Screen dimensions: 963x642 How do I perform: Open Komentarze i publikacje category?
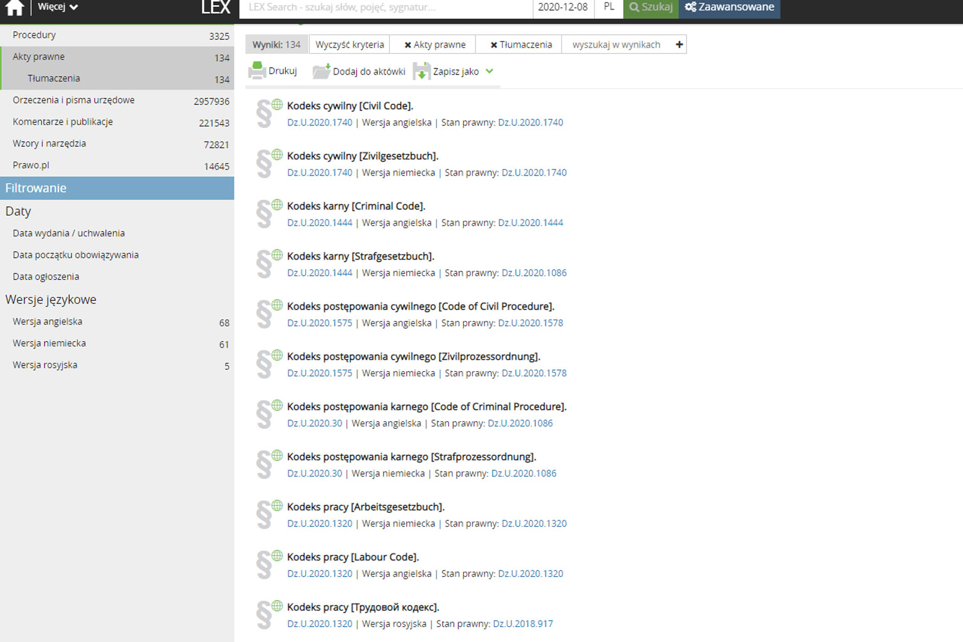pyautogui.click(x=63, y=122)
